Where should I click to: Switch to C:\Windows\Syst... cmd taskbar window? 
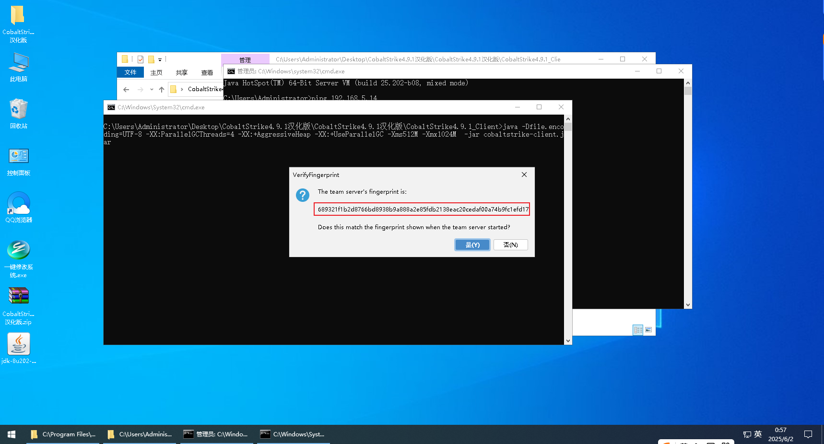point(293,434)
